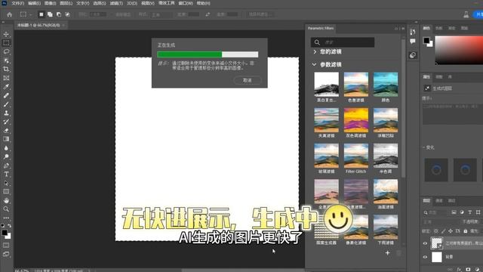Toggle lock position icon

(451, 231)
